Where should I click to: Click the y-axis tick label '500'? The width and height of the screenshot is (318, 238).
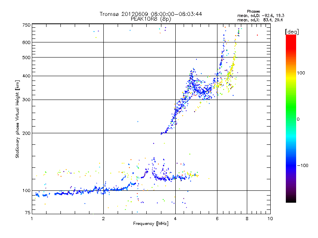pyautogui.click(x=27, y=58)
